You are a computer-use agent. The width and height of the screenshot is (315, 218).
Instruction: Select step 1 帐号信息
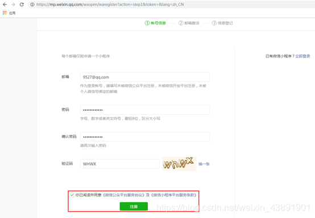155,23
